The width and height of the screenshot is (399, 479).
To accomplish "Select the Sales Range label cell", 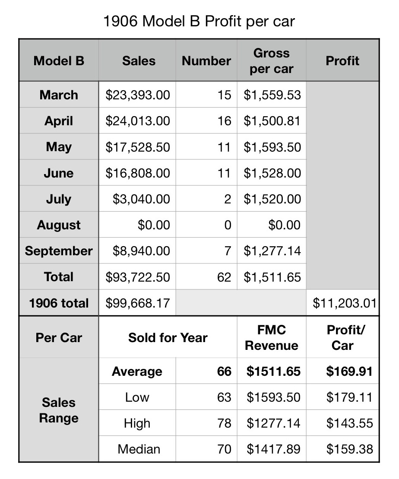I will pyautogui.click(x=59, y=410).
